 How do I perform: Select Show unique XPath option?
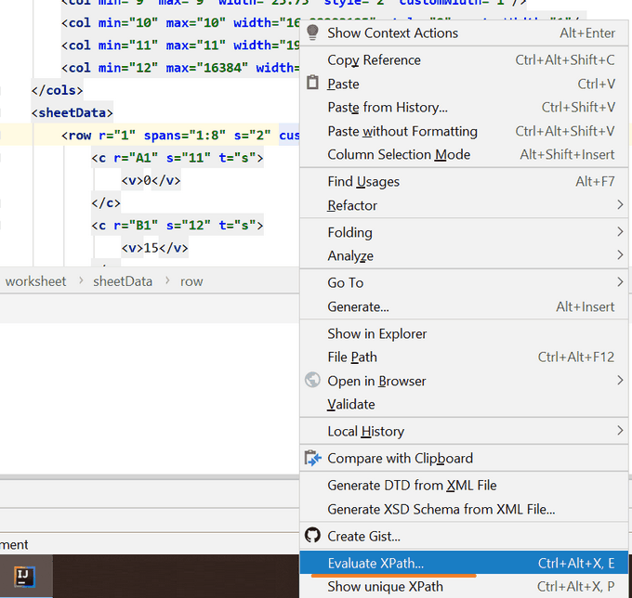(385, 587)
